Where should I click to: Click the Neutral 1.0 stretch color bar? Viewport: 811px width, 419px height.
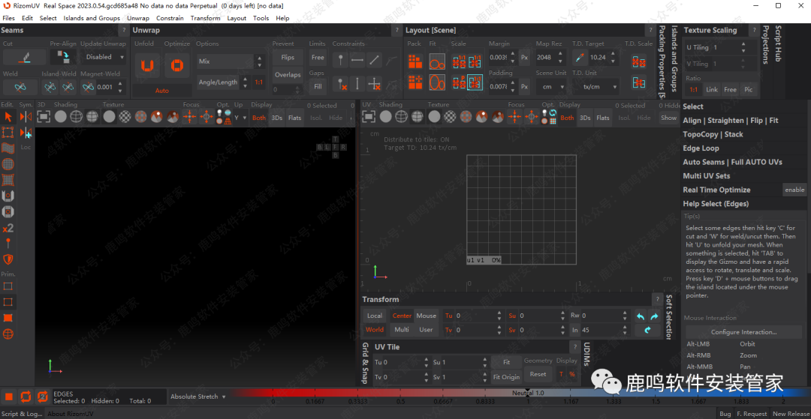(527, 393)
